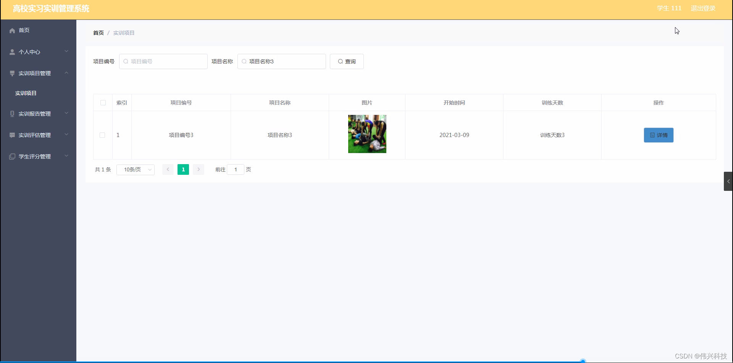Toggle row selection for 项目编号3
The height and width of the screenshot is (363, 733).
pyautogui.click(x=102, y=135)
